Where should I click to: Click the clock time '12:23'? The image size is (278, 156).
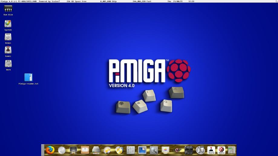point(191,1)
